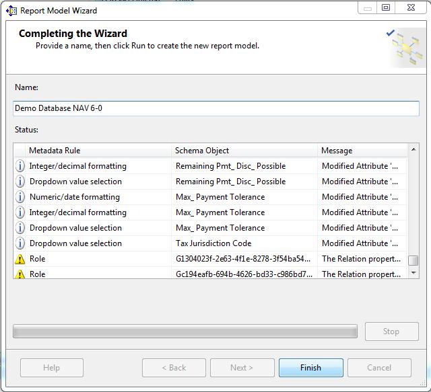Viewport: 431px width, 392px height.
Task: Click the Next > button
Action: click(242, 368)
